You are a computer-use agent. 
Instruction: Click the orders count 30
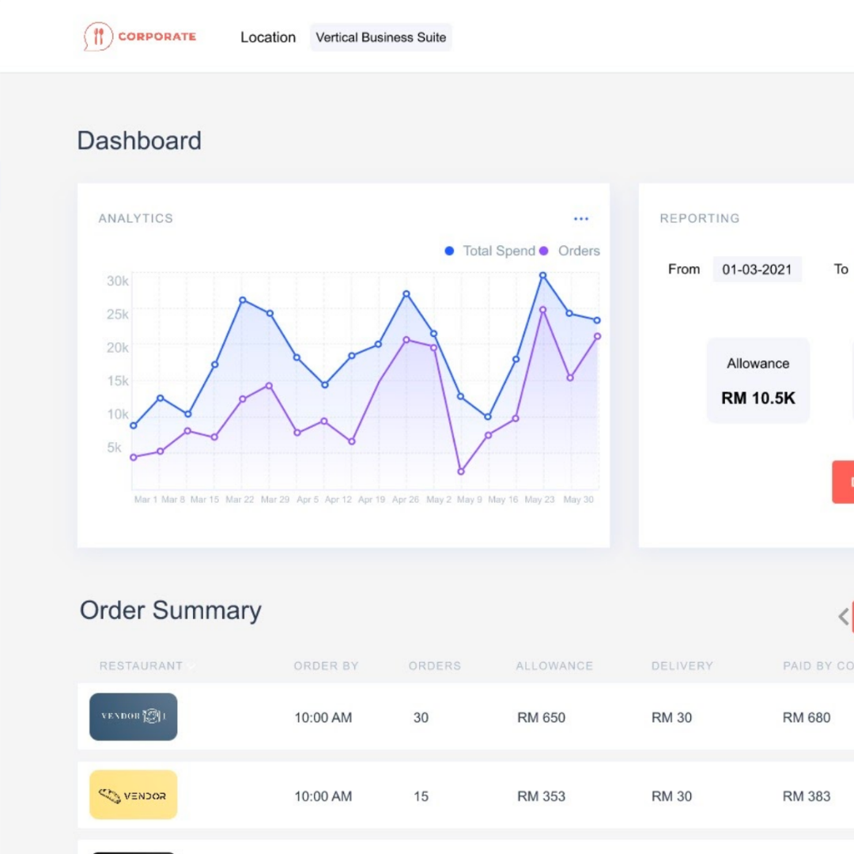click(x=421, y=717)
